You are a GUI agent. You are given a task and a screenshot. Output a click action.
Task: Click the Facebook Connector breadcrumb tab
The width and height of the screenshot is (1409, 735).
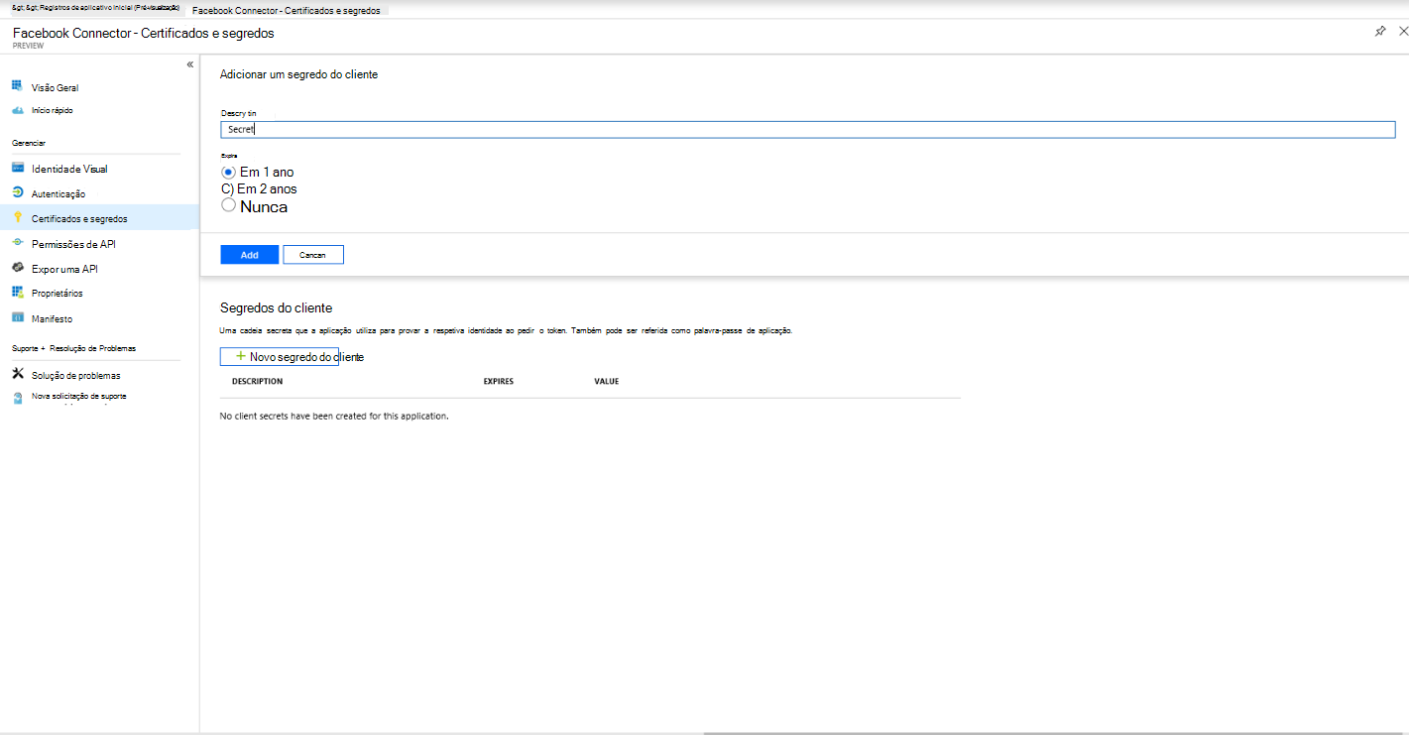[x=287, y=10]
